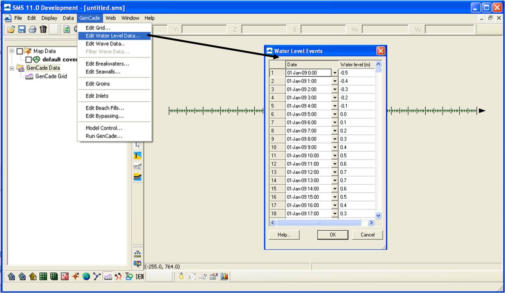This screenshot has width=505, height=293.
Task: Open the date dropdown for row 1
Action: click(x=335, y=73)
